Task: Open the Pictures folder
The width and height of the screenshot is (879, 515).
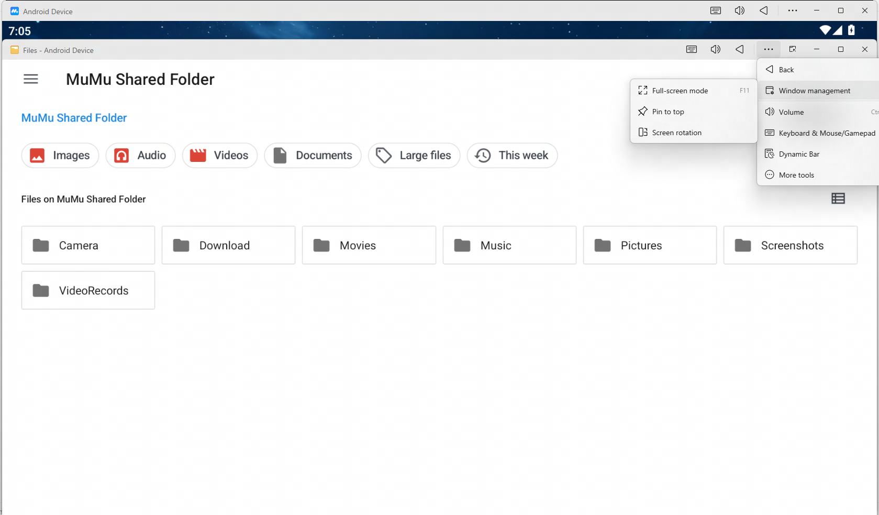Action: click(x=650, y=245)
